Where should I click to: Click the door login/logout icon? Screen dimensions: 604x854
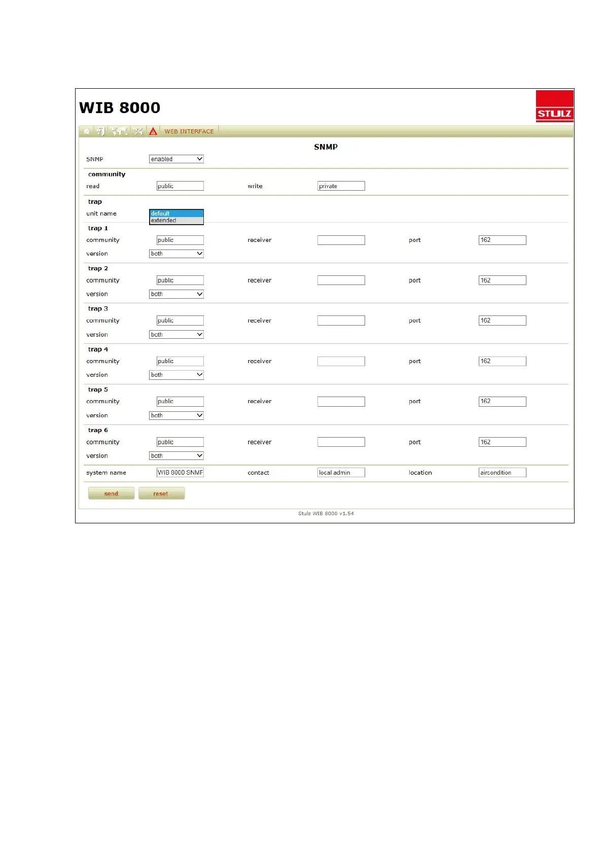click(x=100, y=131)
